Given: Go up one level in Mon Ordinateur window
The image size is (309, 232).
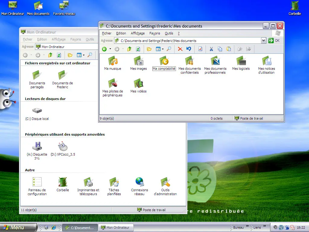Looking at the screenshot, I should (x=50, y=55).
